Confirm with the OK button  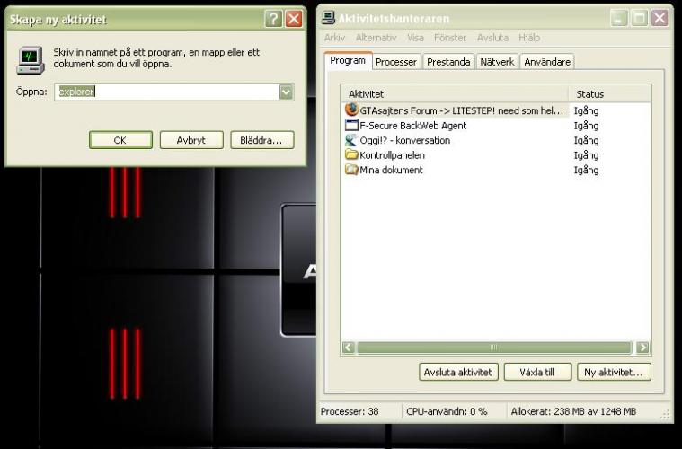click(120, 140)
